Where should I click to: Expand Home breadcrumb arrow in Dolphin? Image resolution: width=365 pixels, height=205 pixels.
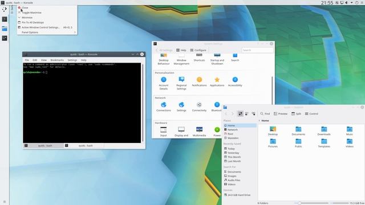pos(259,121)
